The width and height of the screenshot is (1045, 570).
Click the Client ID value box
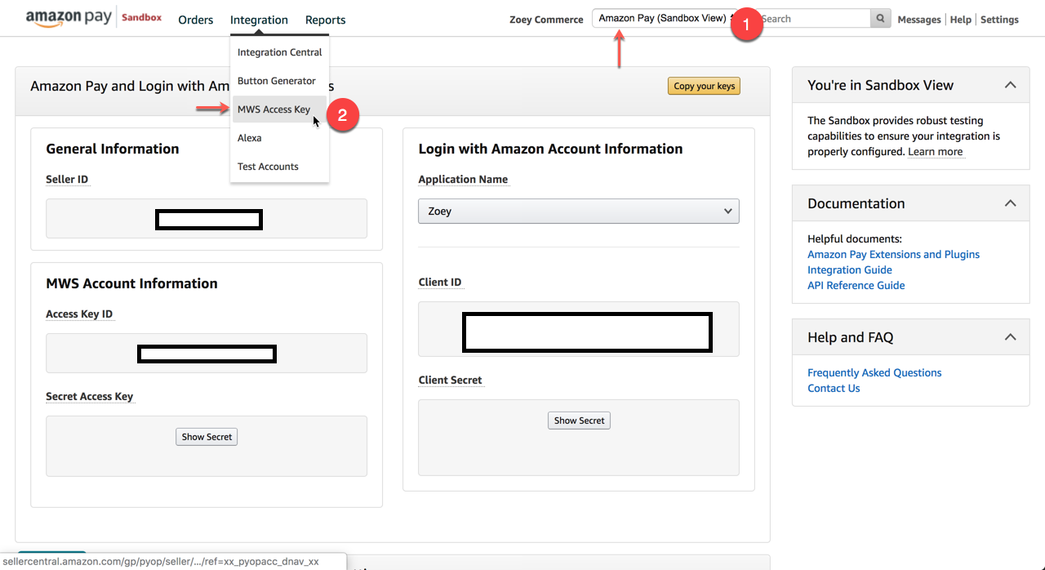(579, 329)
